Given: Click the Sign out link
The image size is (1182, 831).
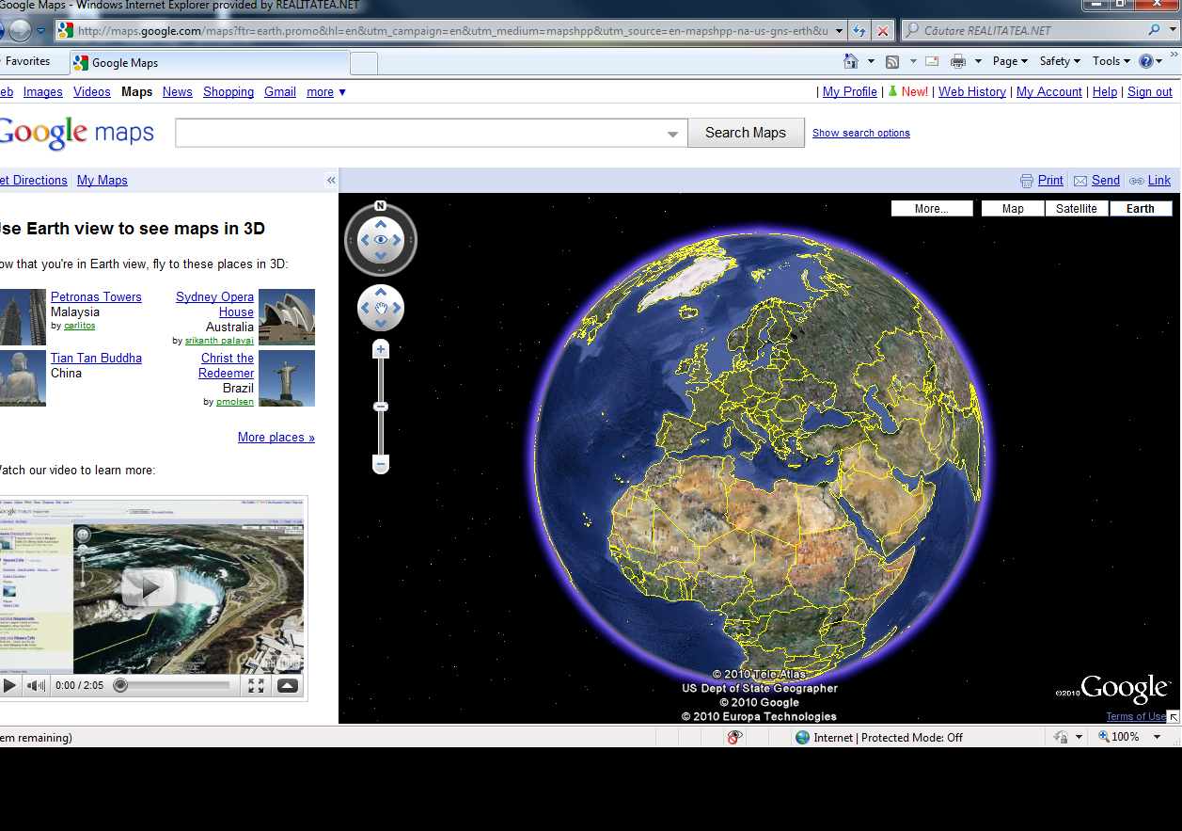Looking at the screenshot, I should pyautogui.click(x=1150, y=91).
